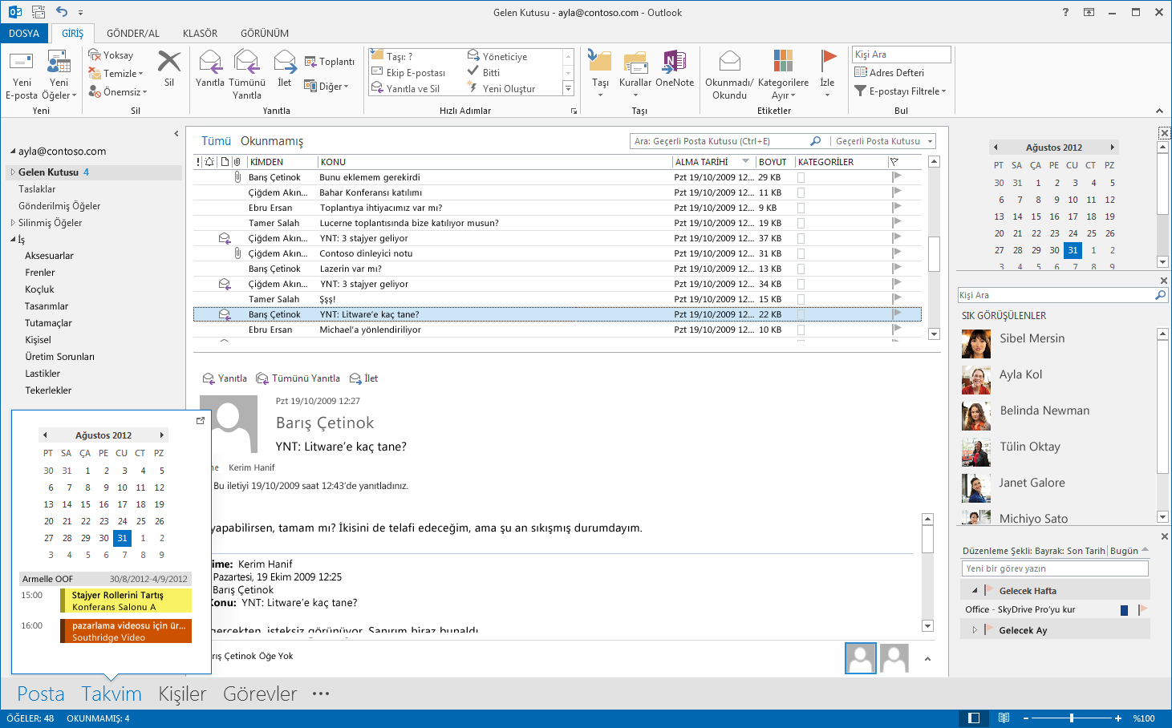Click the navigation options ellipsis
The width and height of the screenshot is (1172, 728).
(x=321, y=694)
